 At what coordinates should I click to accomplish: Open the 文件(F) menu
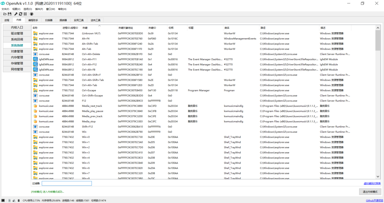tap(5, 9)
